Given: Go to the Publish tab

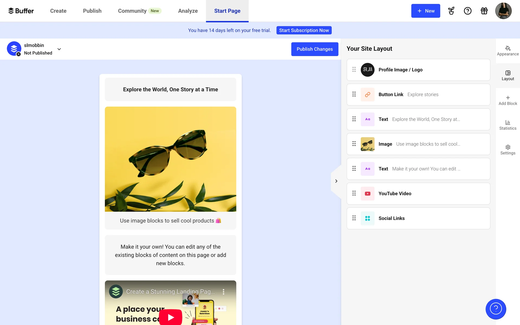Looking at the screenshot, I should click(92, 11).
